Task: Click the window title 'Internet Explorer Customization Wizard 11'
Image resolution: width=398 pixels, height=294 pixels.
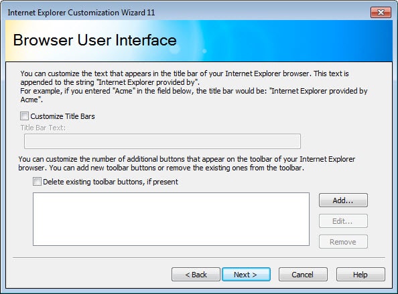Action: 81,13
